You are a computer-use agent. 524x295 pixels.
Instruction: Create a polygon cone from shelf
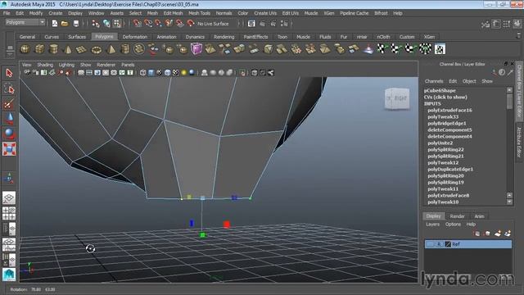[68, 49]
